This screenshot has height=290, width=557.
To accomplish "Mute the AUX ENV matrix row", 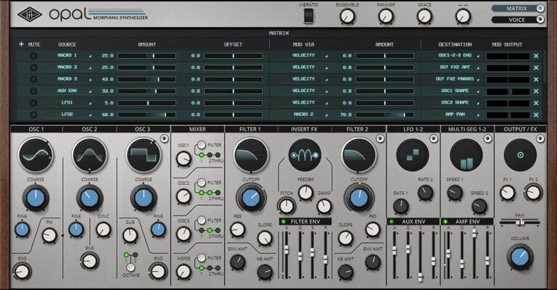I will 33,91.
